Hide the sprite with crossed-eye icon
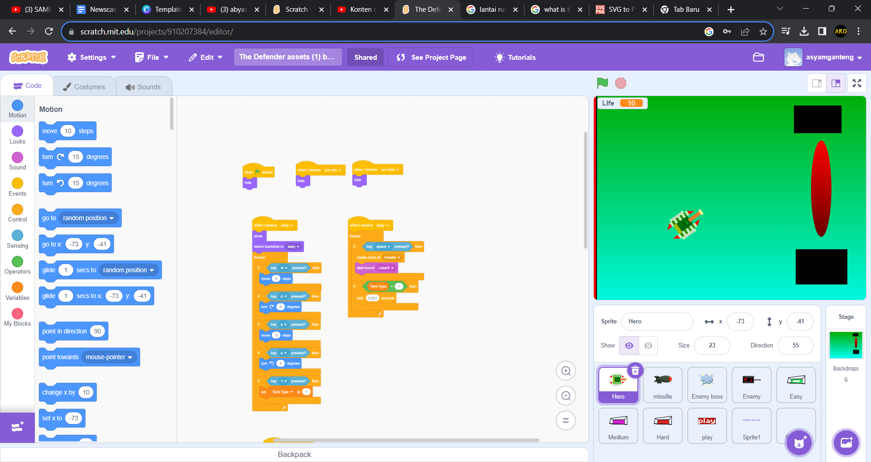Screen dimensions: 871x462 pos(648,346)
